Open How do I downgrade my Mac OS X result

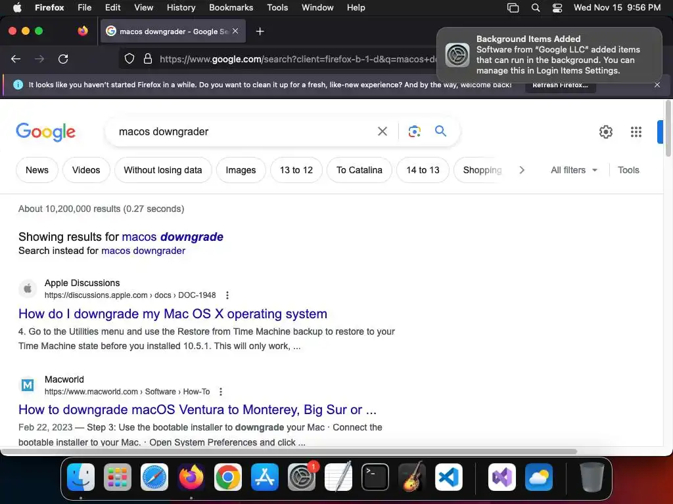[173, 314]
